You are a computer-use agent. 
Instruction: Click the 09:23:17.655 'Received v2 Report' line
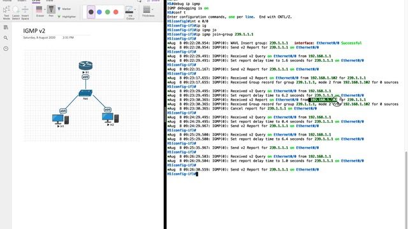[x=266, y=78]
